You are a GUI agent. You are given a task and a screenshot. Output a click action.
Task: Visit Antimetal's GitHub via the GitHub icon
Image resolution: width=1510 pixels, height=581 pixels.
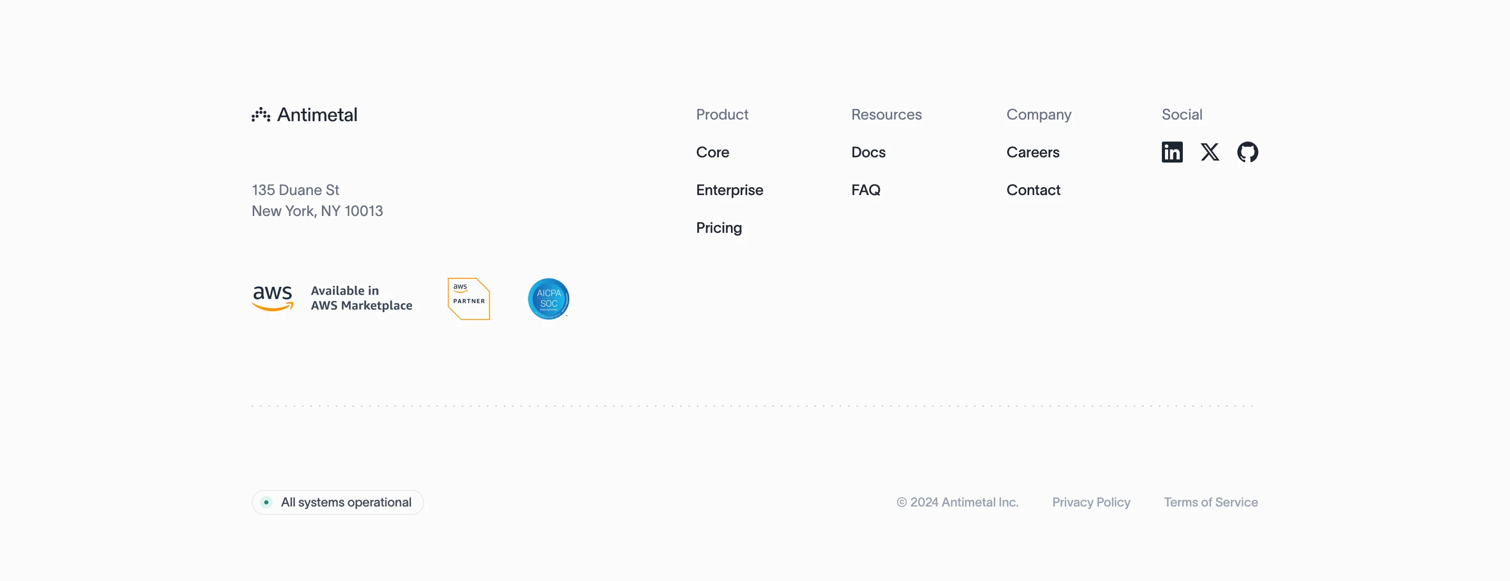pos(1248,152)
